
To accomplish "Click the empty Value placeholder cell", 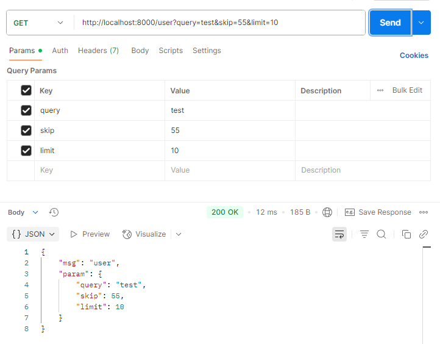I will (x=230, y=171).
